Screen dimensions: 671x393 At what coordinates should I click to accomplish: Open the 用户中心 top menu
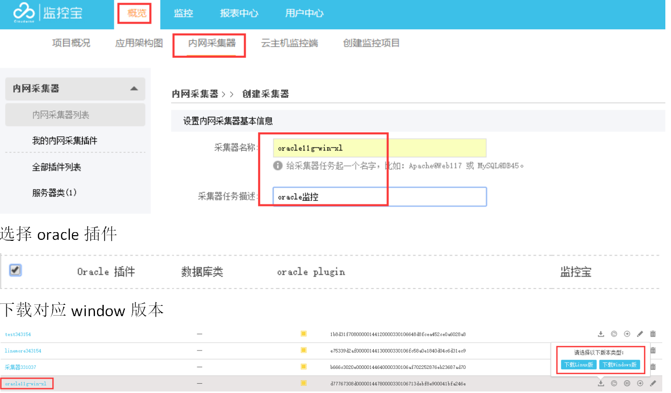coord(304,13)
